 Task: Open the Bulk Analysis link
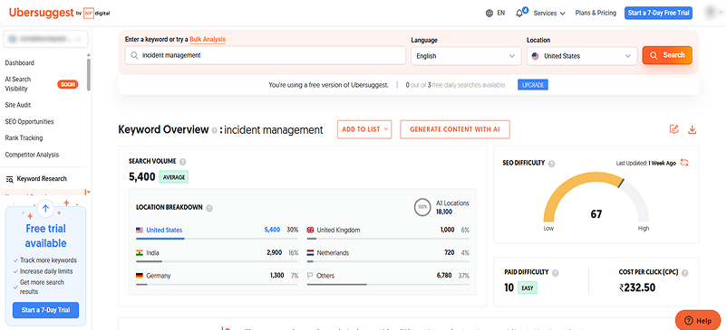[x=208, y=40]
